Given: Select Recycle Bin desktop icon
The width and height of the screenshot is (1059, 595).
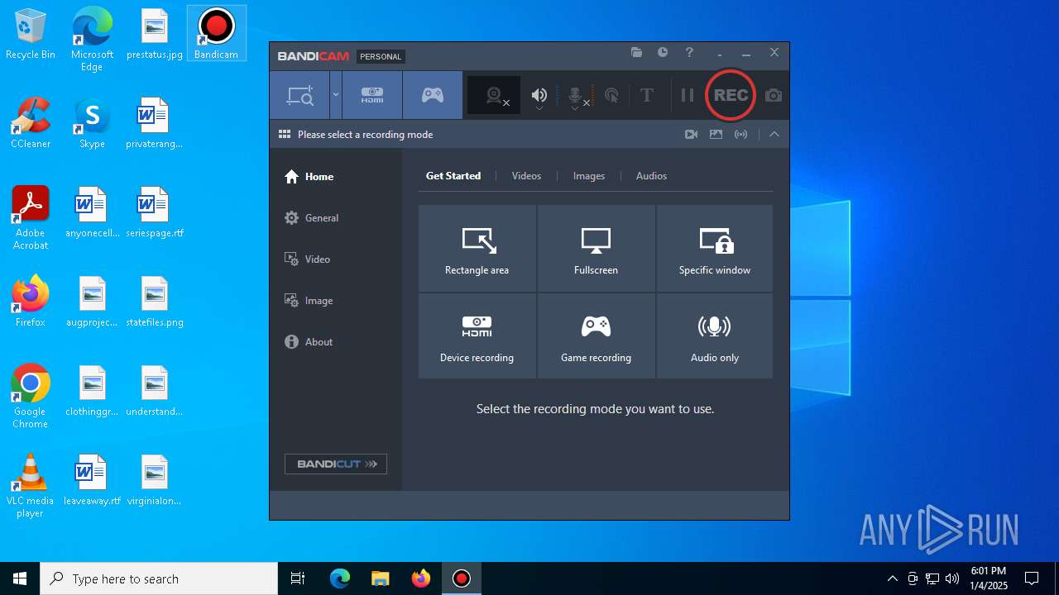Looking at the screenshot, I should pos(31,34).
